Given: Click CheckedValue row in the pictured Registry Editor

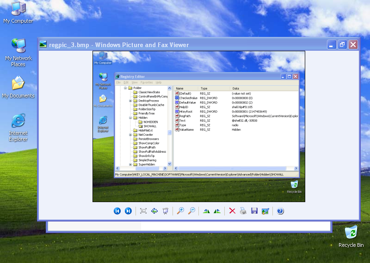Looking at the screenshot, I should 236,98.
